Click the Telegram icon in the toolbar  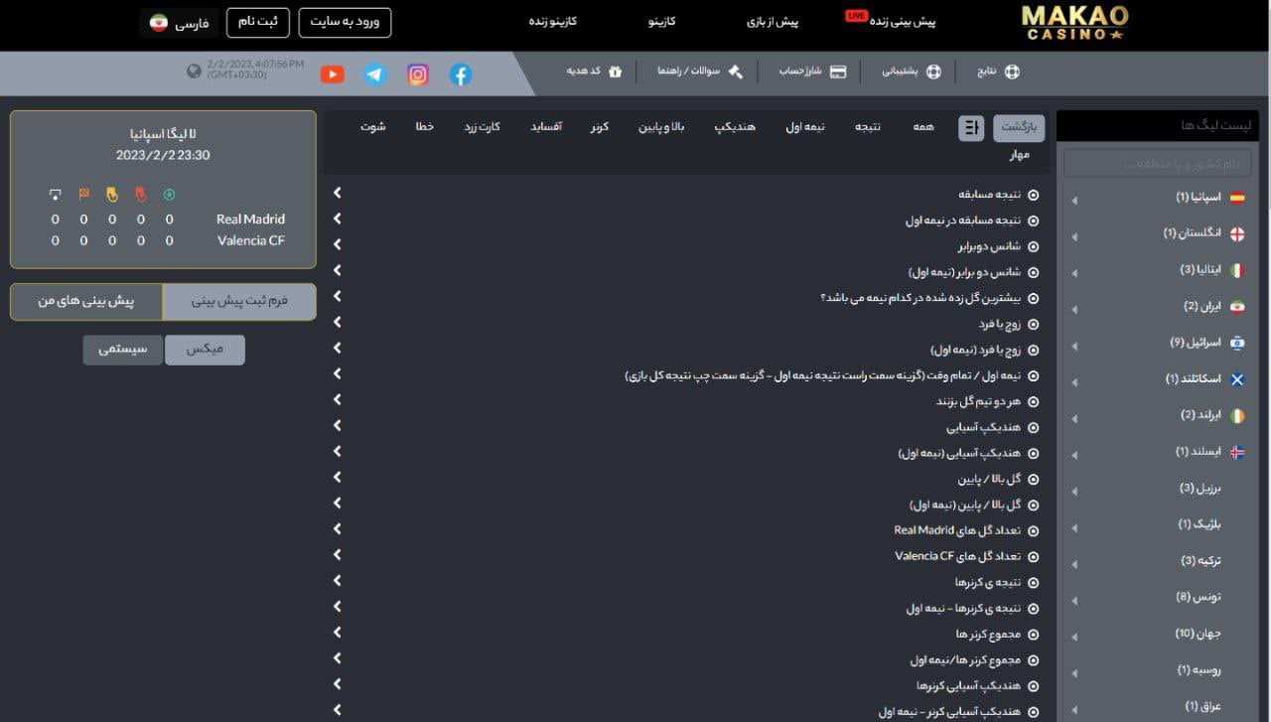(374, 73)
